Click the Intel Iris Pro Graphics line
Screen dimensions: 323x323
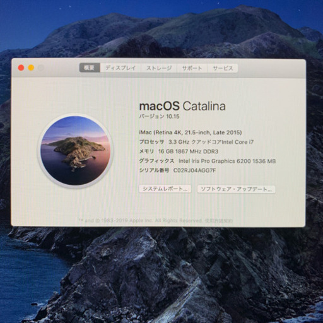208,161
